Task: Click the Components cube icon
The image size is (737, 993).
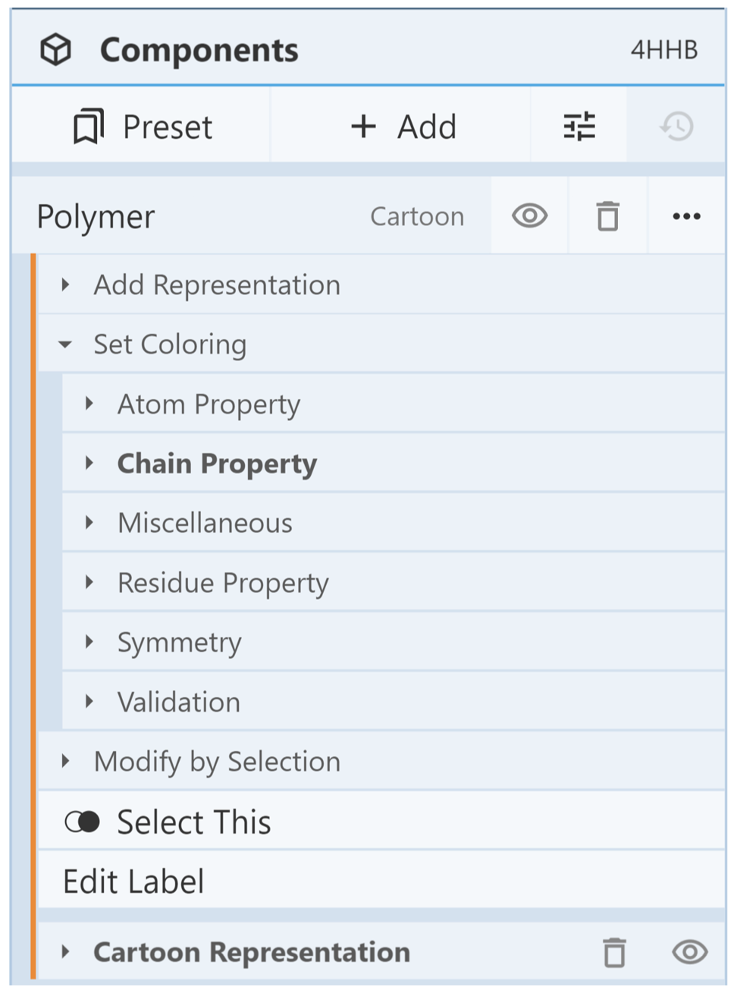Action: coord(56,50)
